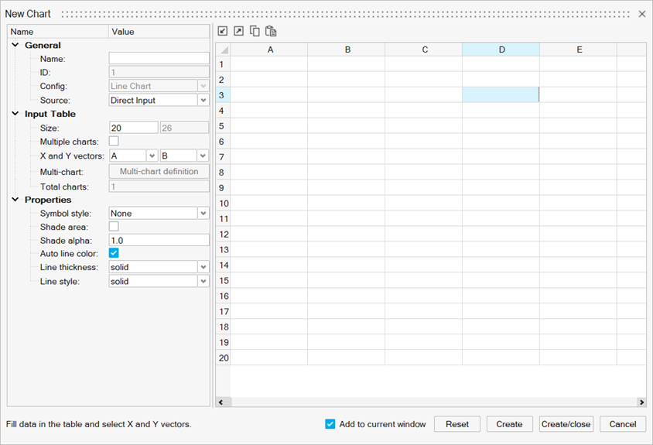Screen dimensions: 653x445
Task: Click the "Symbol style:" label
Action: pos(66,214)
